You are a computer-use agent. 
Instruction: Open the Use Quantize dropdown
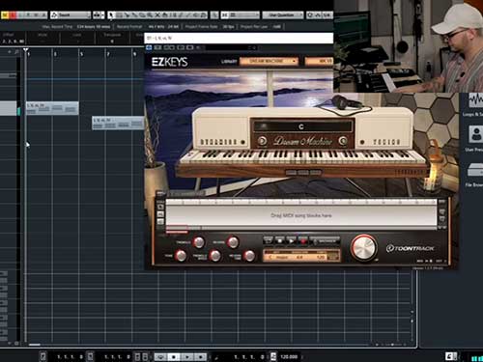(x=283, y=14)
